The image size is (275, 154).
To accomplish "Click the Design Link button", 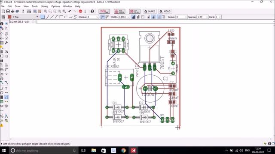I will [x=104, y=12].
